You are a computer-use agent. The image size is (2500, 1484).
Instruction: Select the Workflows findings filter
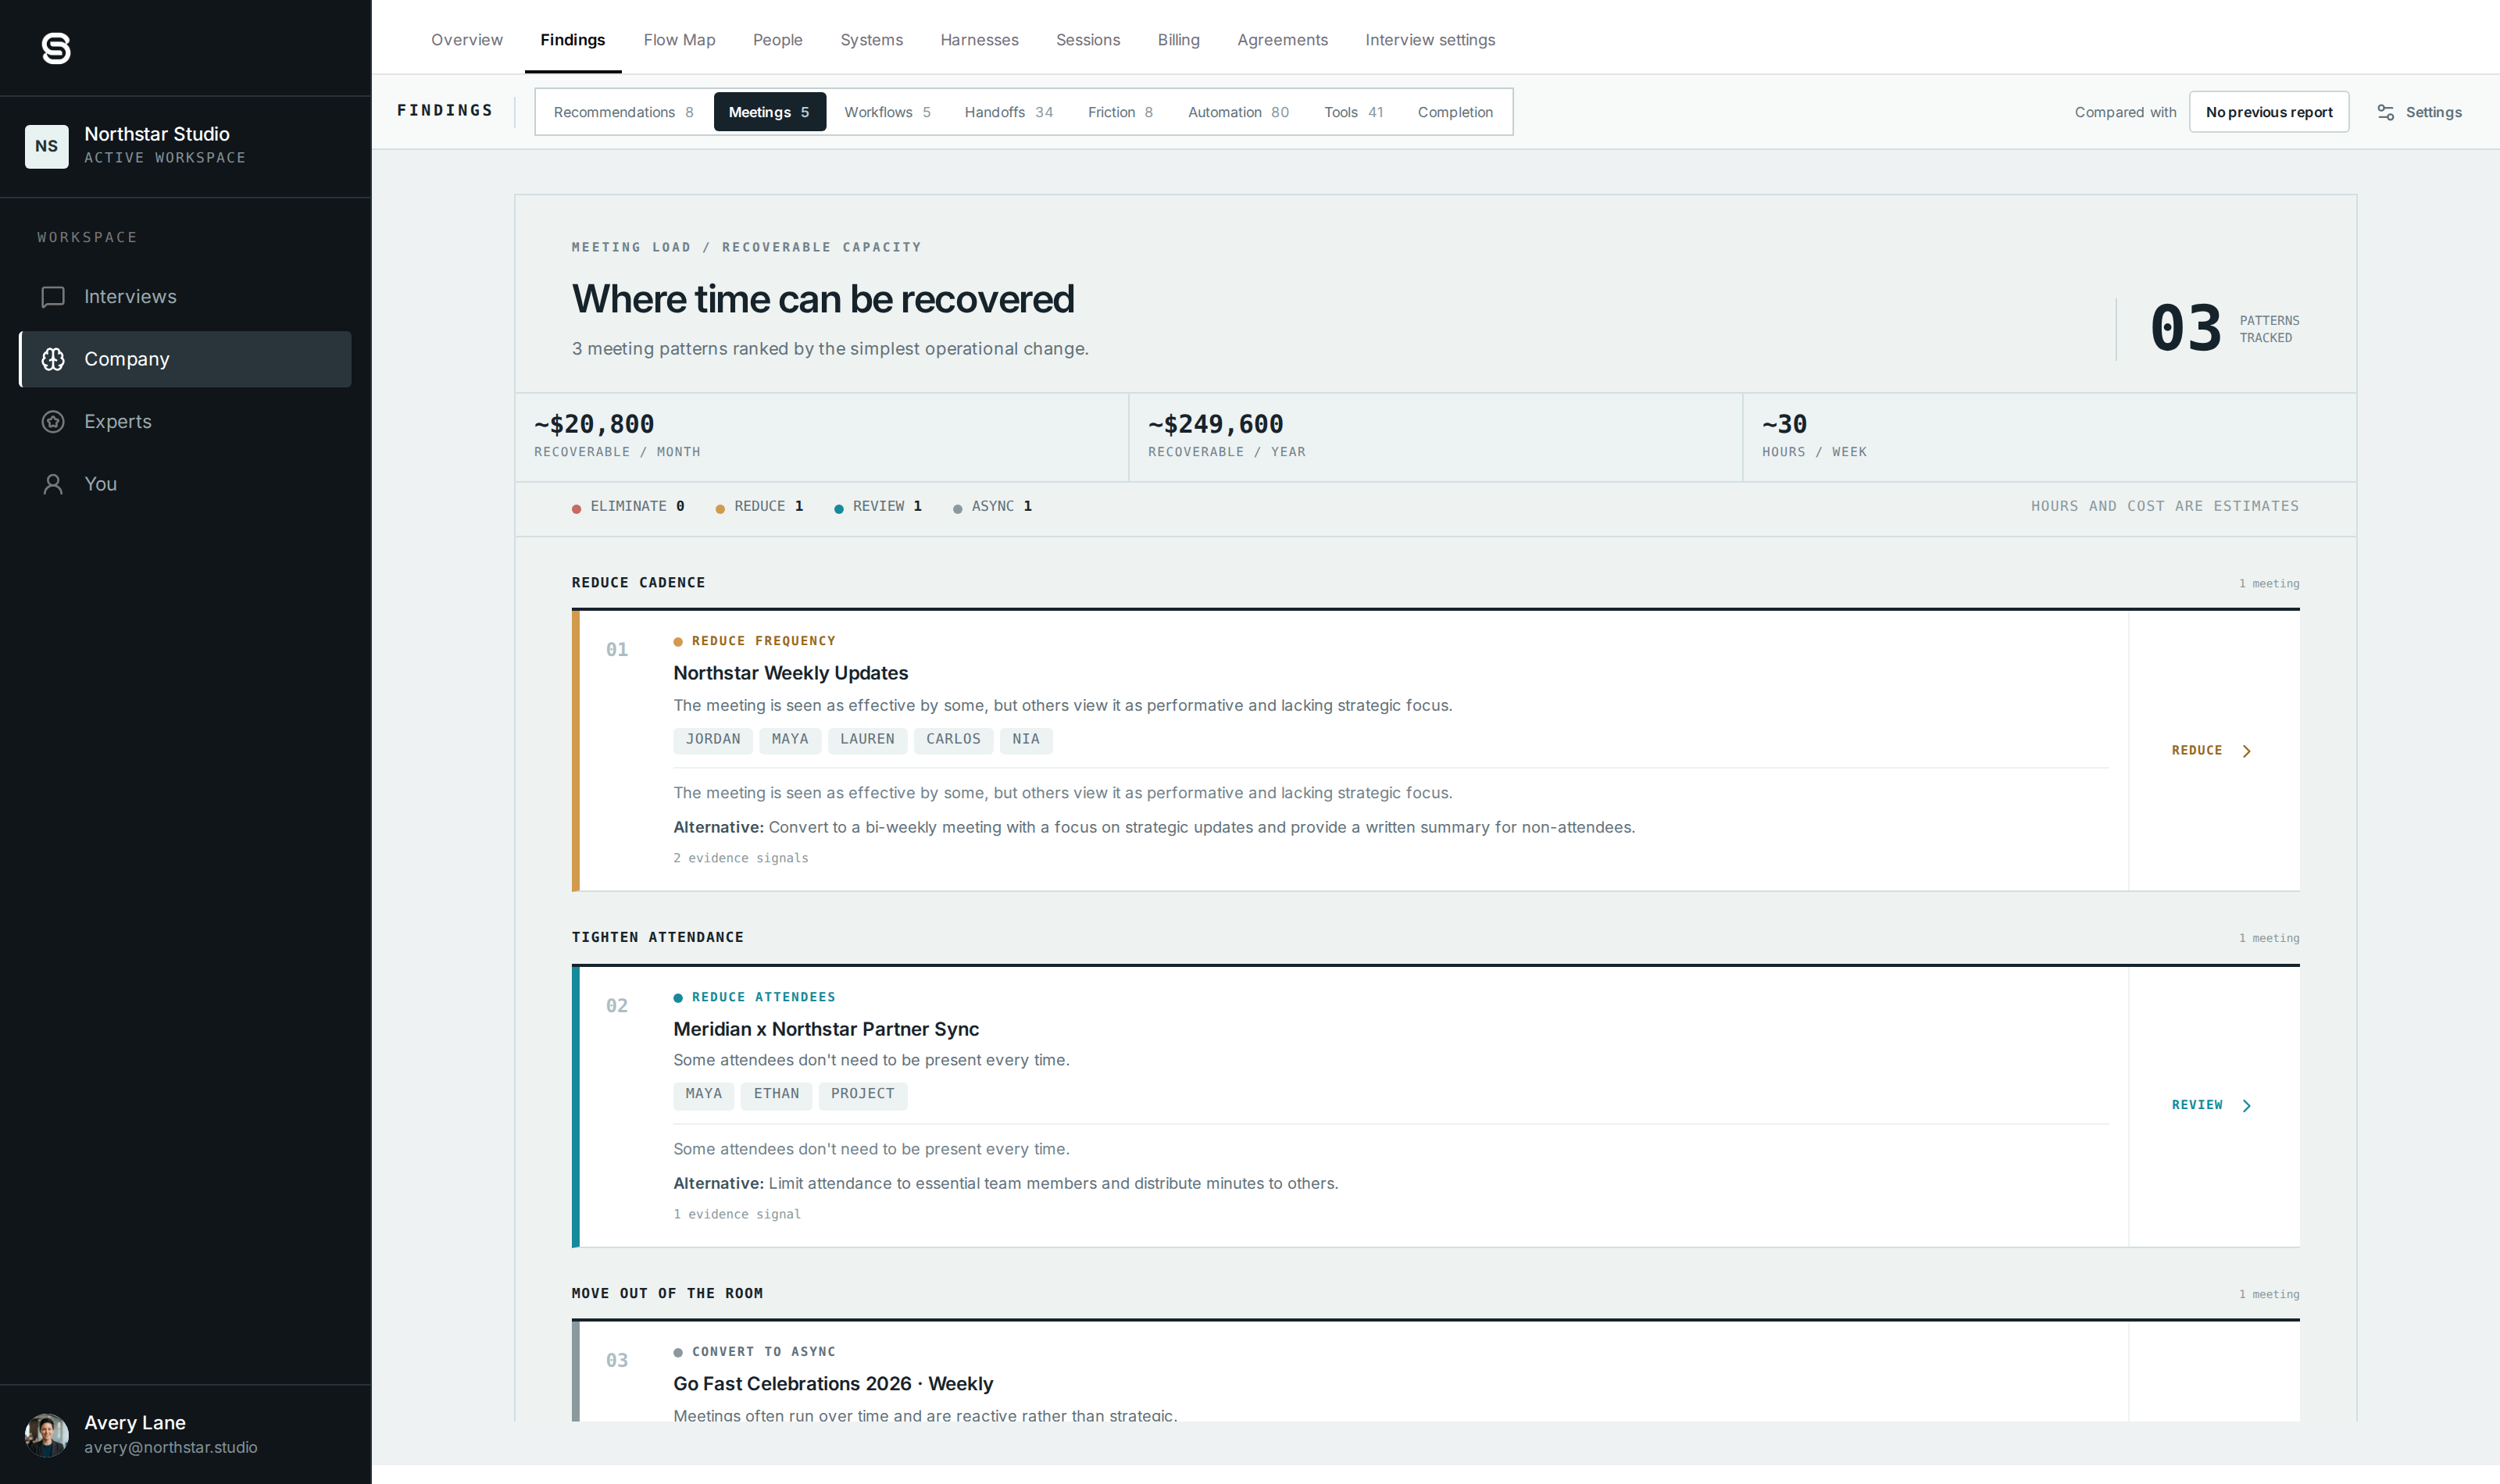887,112
